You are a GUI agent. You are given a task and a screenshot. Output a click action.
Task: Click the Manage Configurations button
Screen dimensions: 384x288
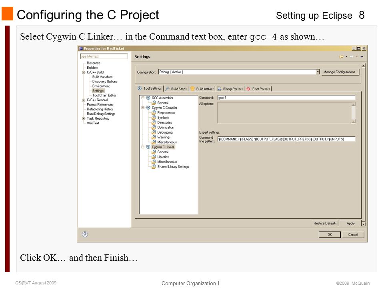340,72
